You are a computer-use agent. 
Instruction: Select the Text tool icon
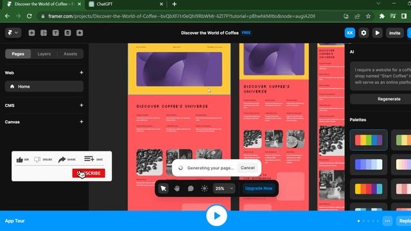56,33
